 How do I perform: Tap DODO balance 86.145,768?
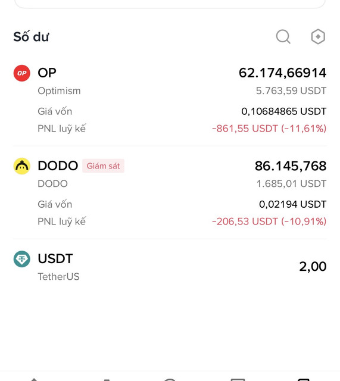click(x=291, y=166)
